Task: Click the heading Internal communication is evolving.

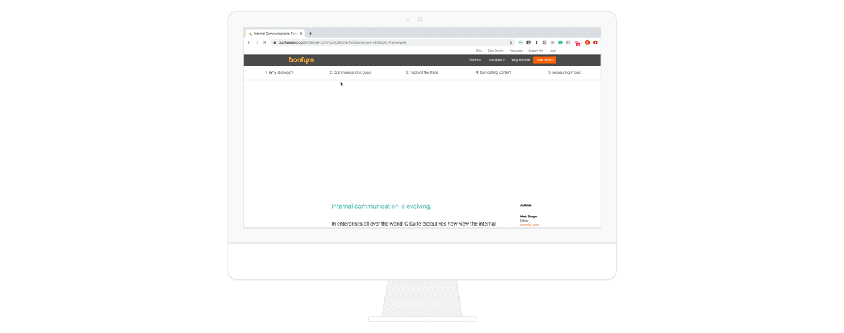Action: [381, 206]
